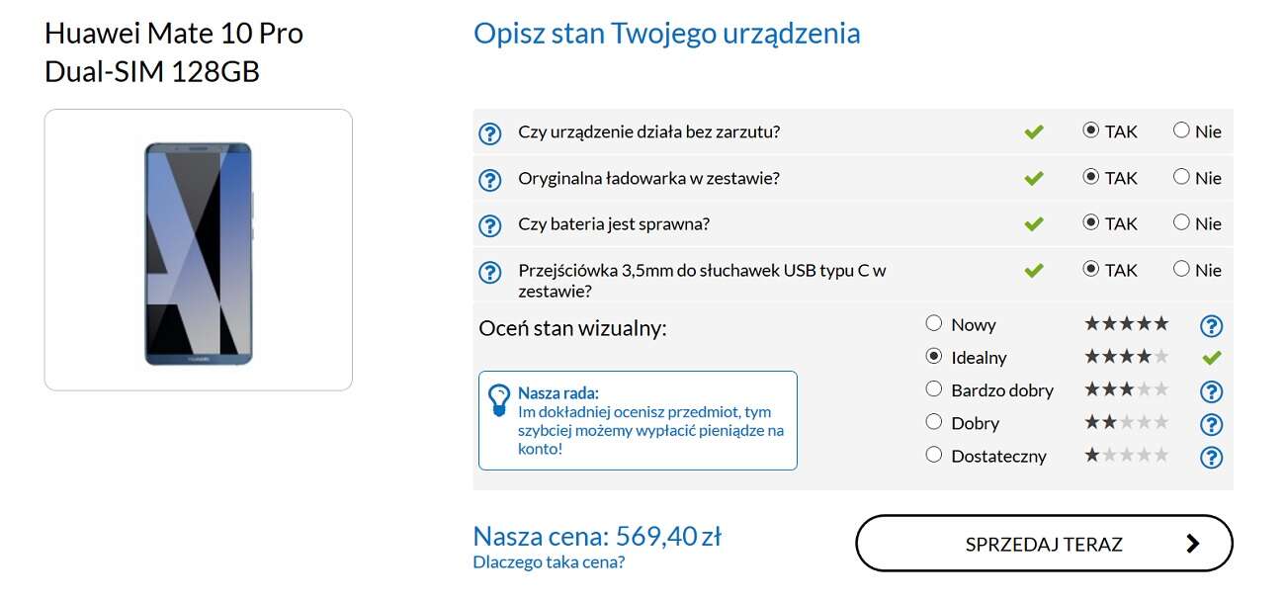Screen dimensions: 1285x600
Task: Click the Huawei Mate 10 Pro product image
Action: coord(197,250)
